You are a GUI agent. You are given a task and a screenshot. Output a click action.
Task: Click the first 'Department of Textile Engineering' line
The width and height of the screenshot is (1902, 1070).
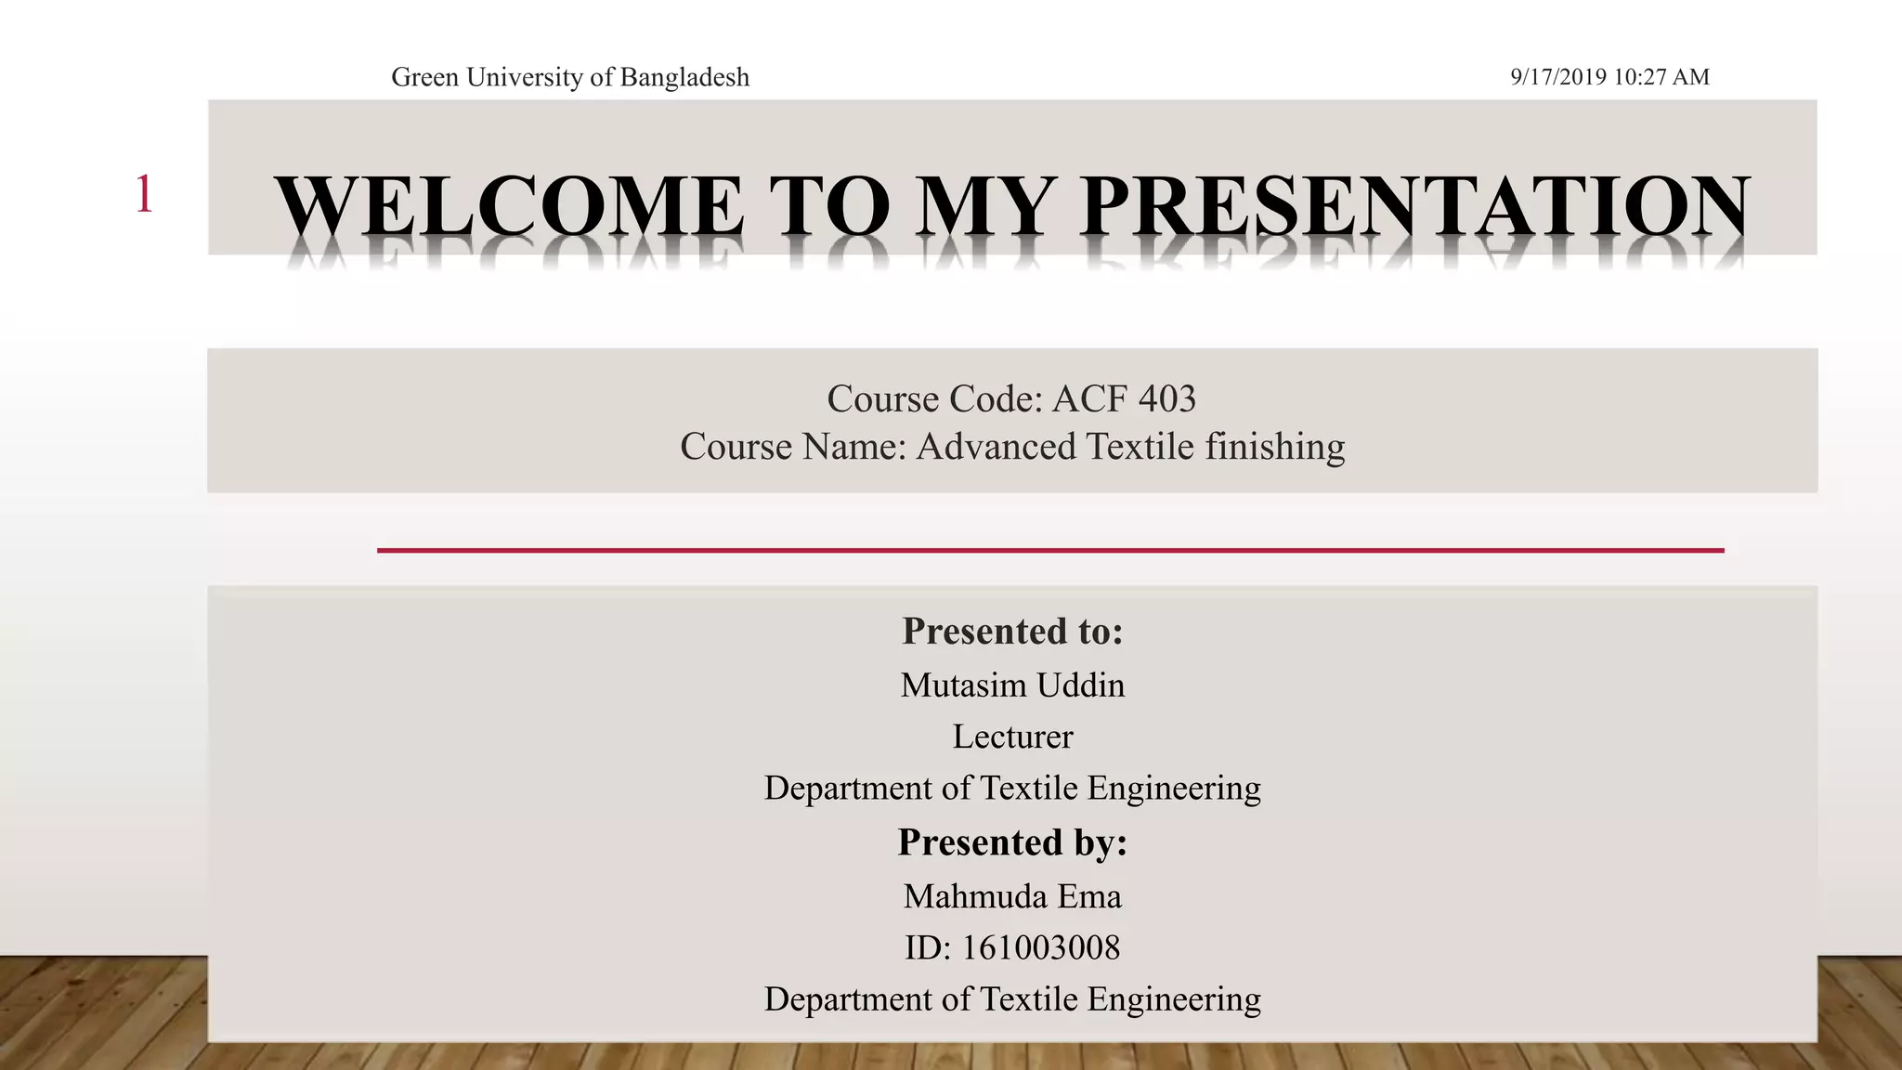1012,788
